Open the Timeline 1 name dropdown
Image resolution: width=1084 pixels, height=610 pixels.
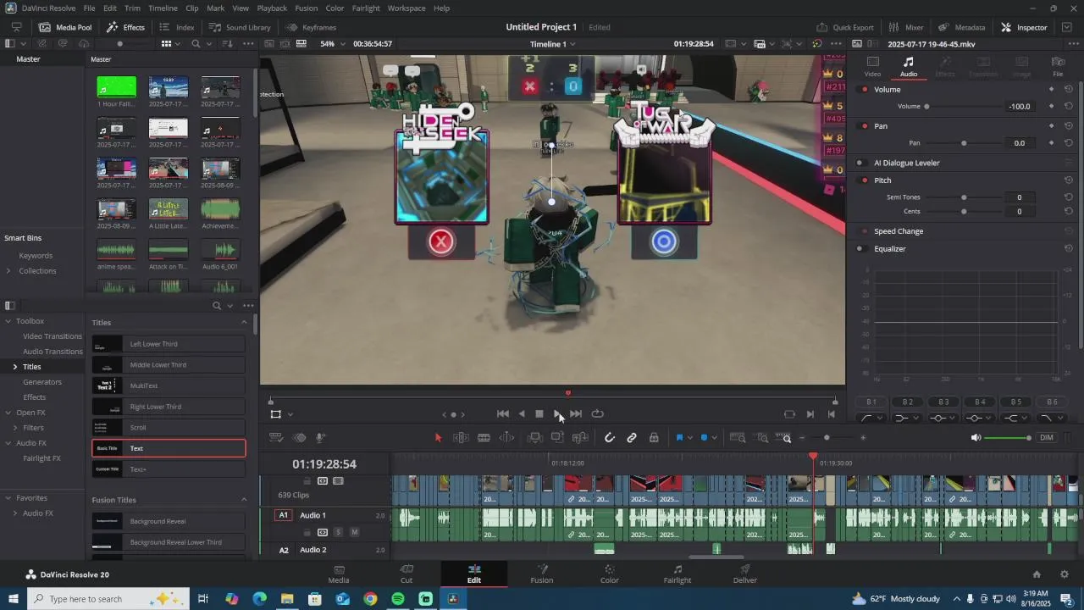click(553, 43)
